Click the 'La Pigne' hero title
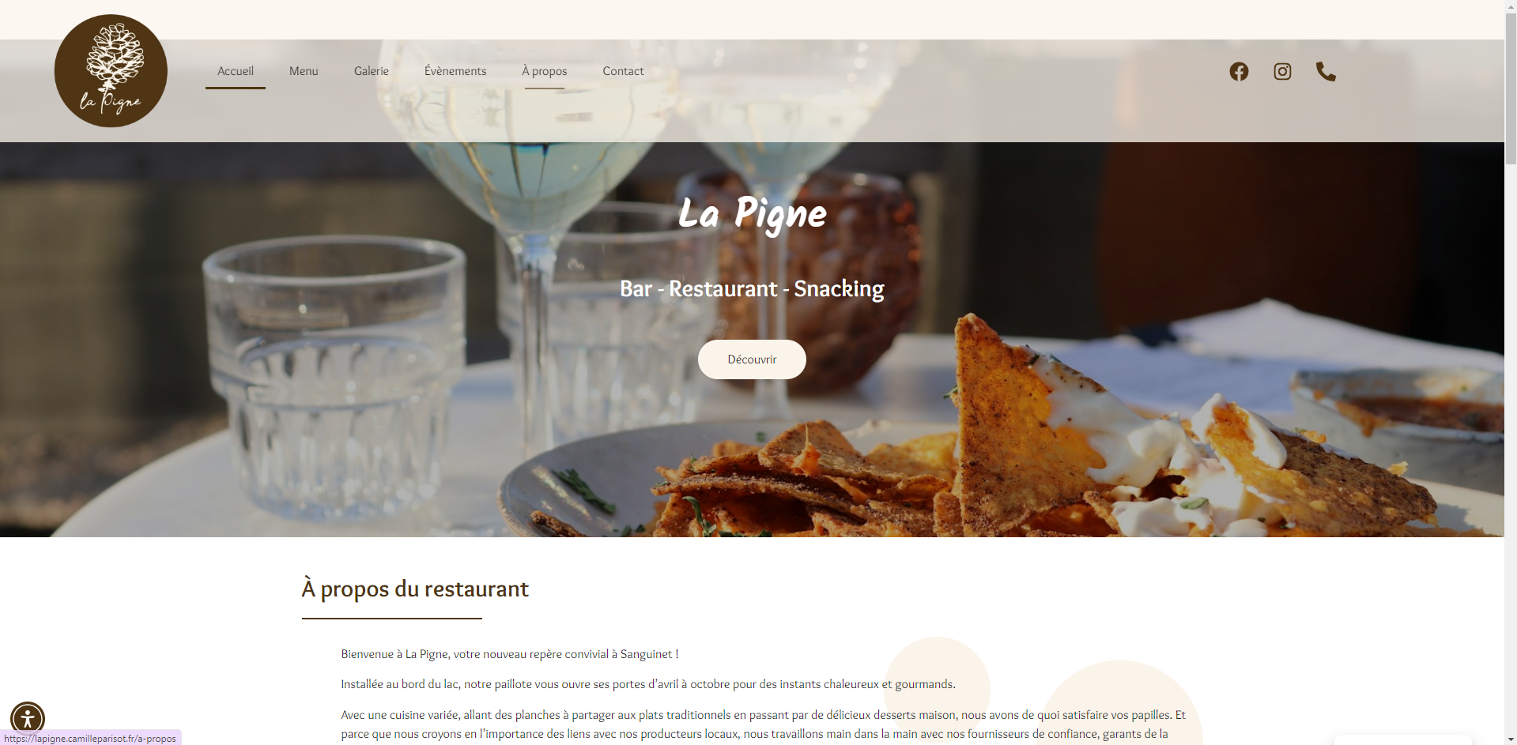 pyautogui.click(x=752, y=214)
